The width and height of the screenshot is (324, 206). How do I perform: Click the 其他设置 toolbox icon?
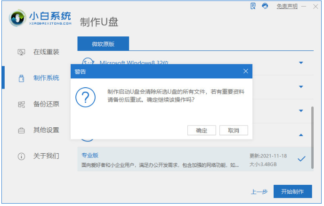21,130
